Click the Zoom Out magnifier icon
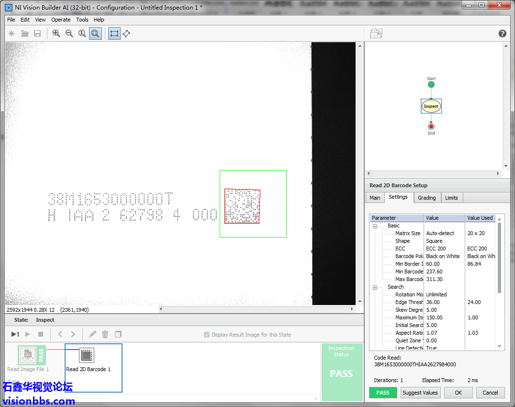This screenshot has height=407, width=515. (69, 34)
